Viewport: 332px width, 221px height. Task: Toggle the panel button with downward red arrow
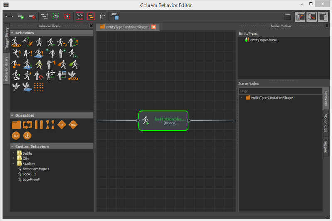[312, 17]
